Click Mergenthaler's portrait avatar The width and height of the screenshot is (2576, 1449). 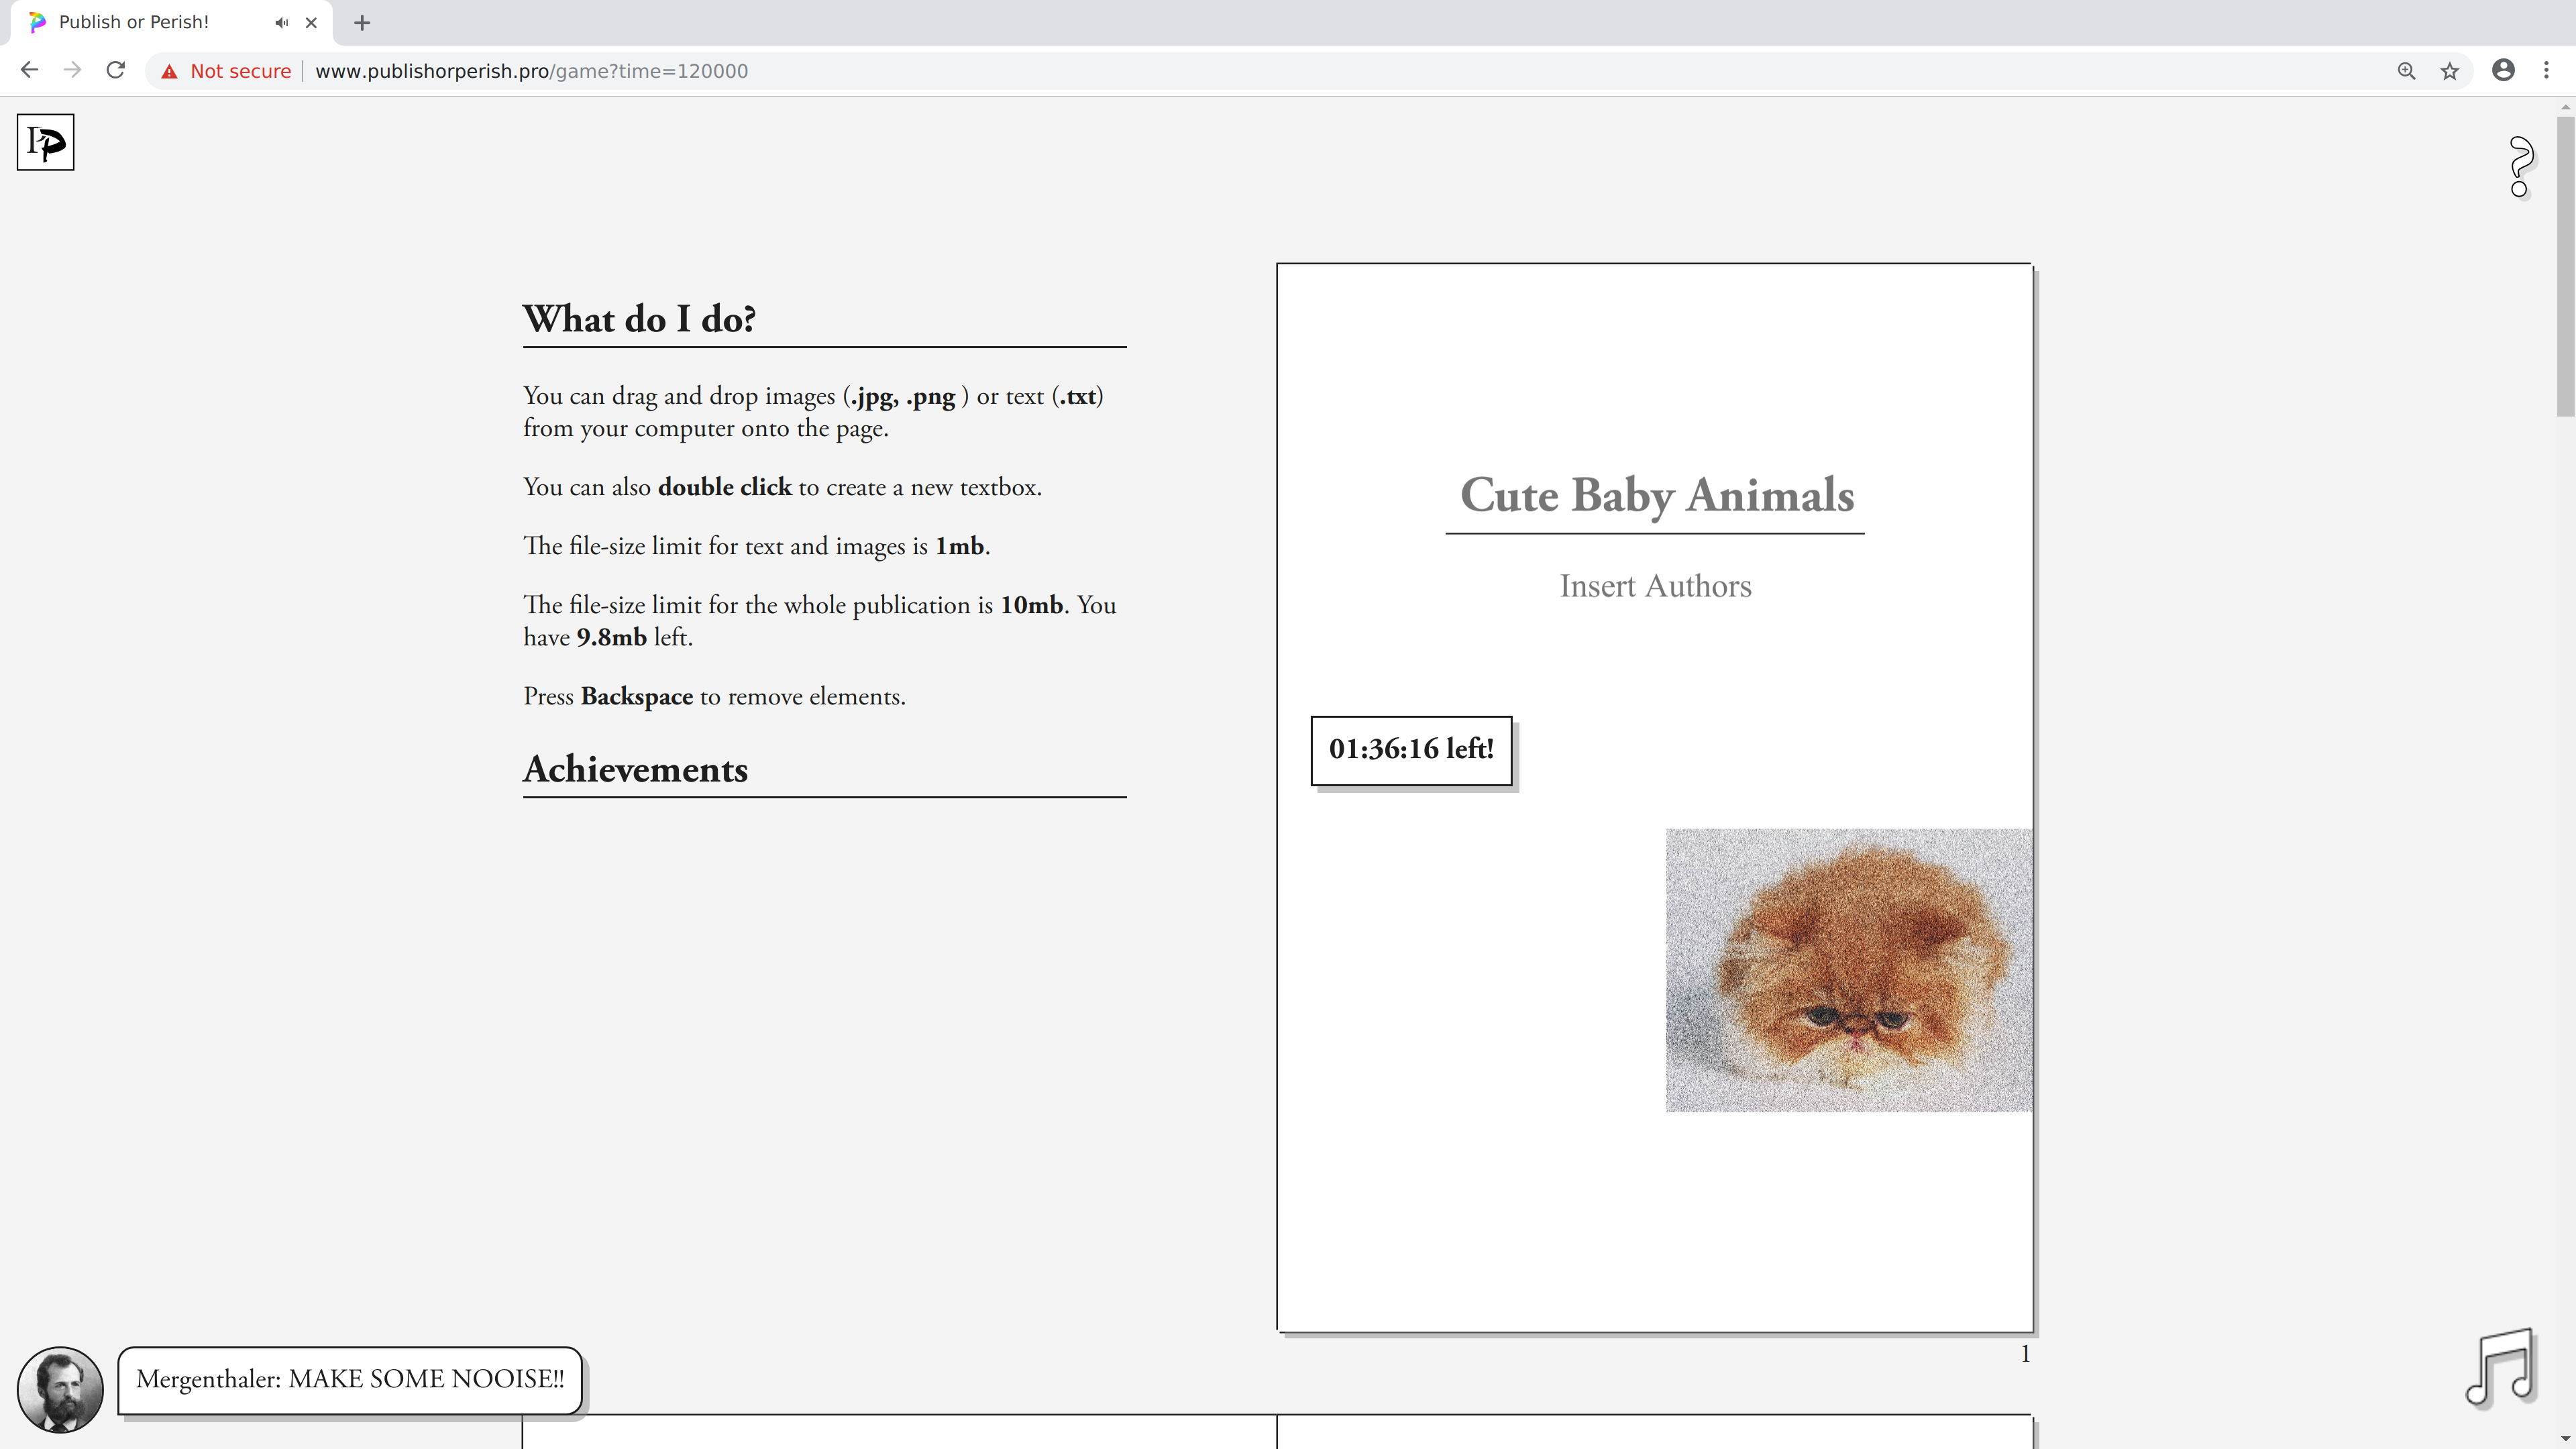(60, 1389)
